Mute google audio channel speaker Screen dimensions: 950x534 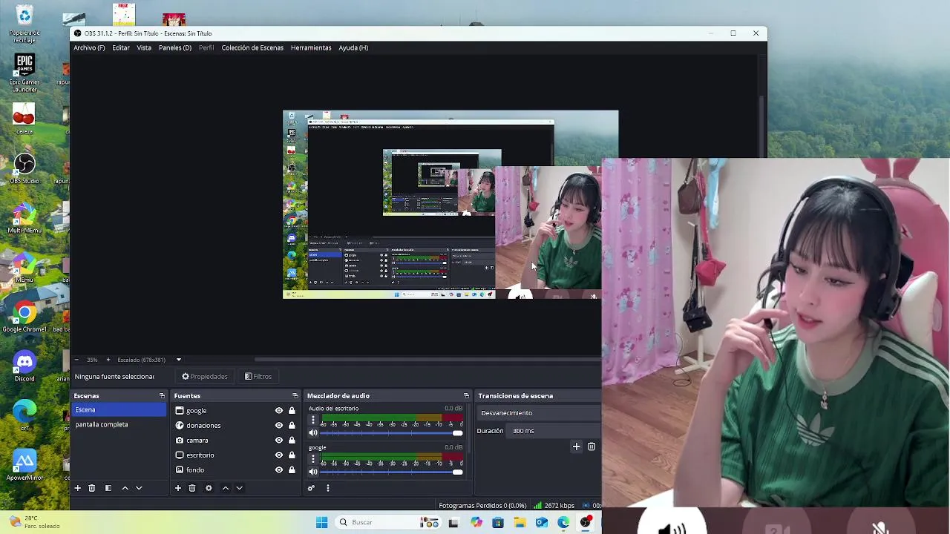[x=313, y=472]
